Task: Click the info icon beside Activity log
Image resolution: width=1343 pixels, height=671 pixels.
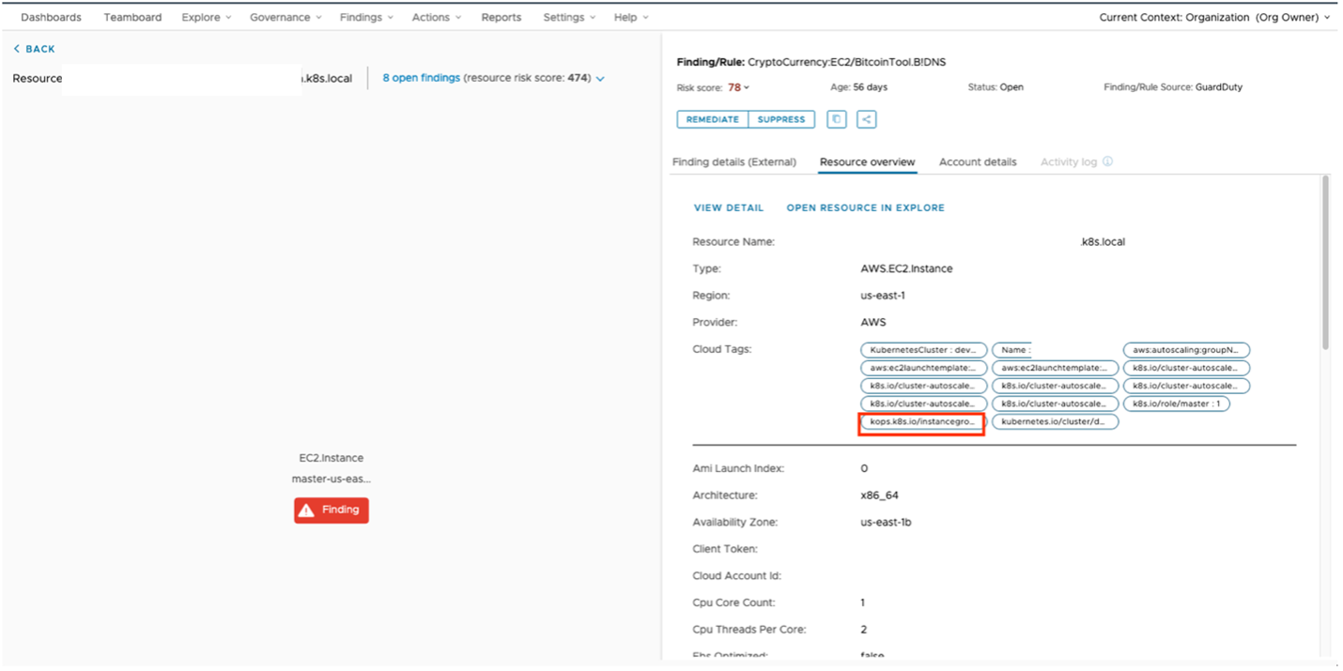Action: click(x=1107, y=161)
